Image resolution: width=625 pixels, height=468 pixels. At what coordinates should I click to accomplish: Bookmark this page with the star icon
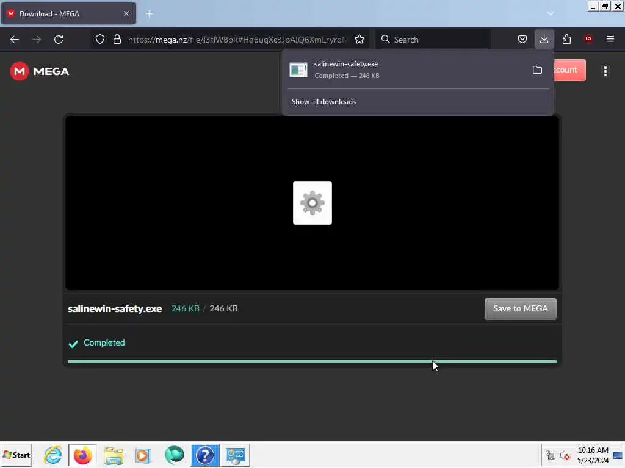coord(359,39)
